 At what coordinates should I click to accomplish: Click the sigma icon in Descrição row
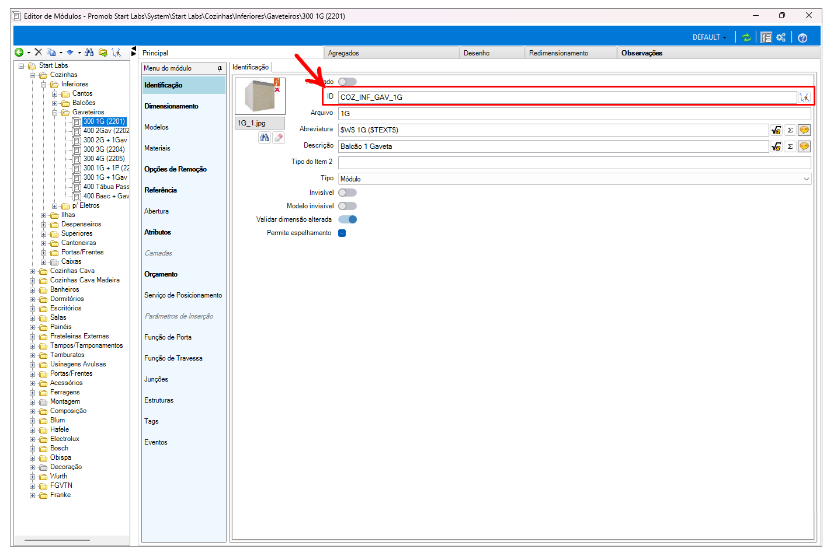pos(790,146)
